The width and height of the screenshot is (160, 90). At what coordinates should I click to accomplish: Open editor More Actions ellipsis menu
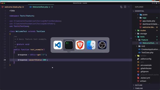[x=129, y=7]
